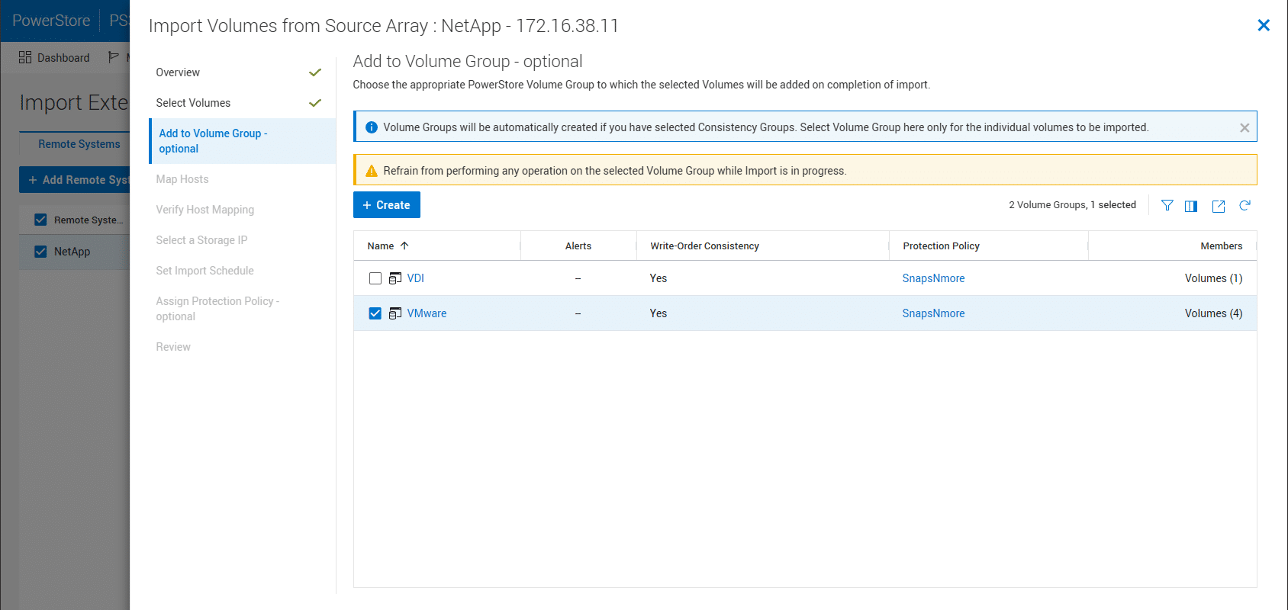Go to the Select Volumes wizard step
1288x610 pixels.
tap(193, 103)
